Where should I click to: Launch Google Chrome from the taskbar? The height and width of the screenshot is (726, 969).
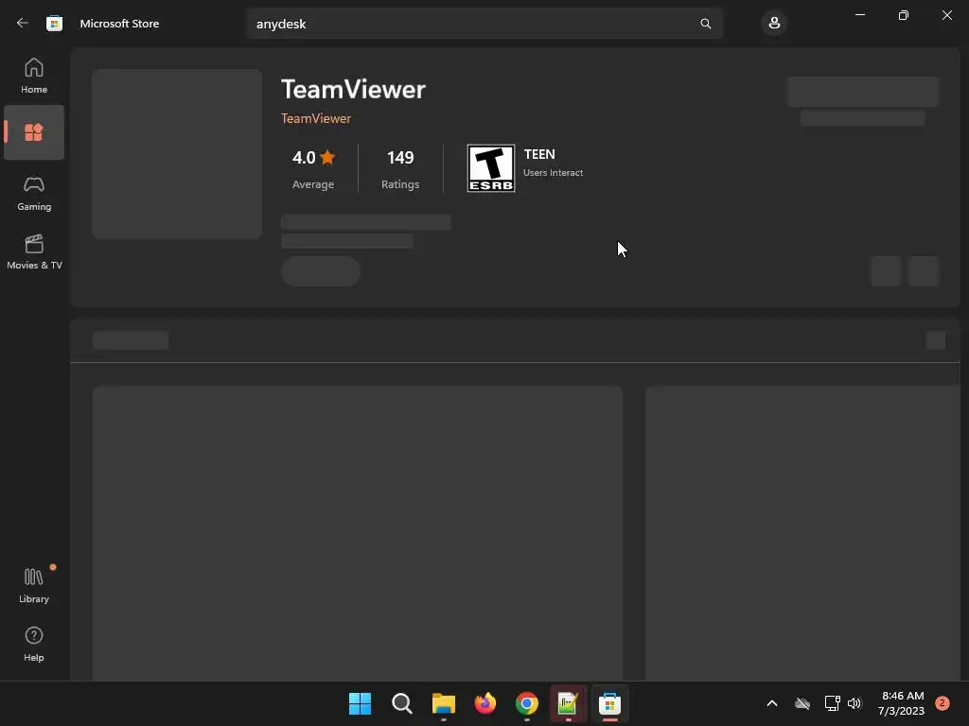coord(526,703)
